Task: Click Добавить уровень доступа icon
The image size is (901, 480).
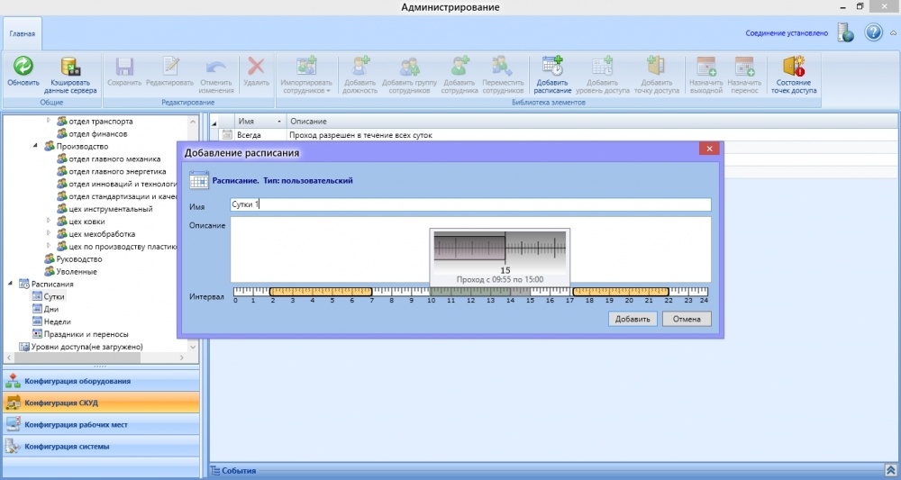Action: point(602,66)
